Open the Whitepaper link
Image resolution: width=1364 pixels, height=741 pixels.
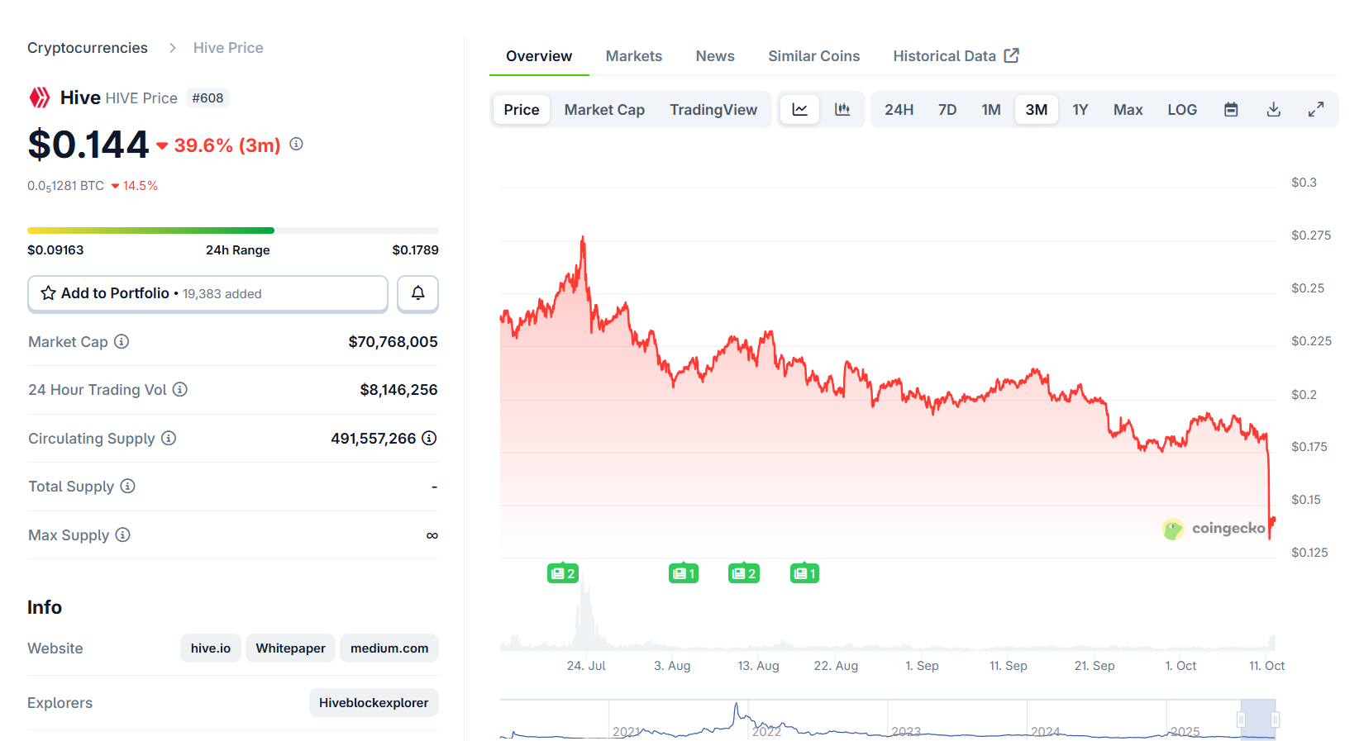pyautogui.click(x=290, y=648)
